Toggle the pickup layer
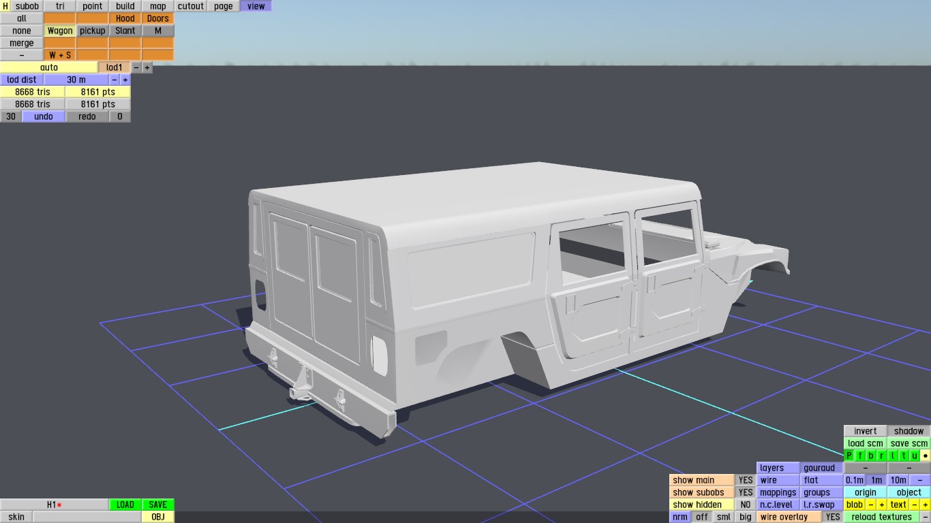 (93, 31)
